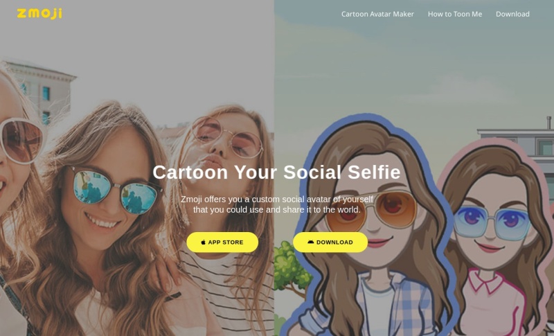Screen dimensions: 554x336
Task: Click the Cartoon Your Social Selfie headline
Action: click(276, 172)
